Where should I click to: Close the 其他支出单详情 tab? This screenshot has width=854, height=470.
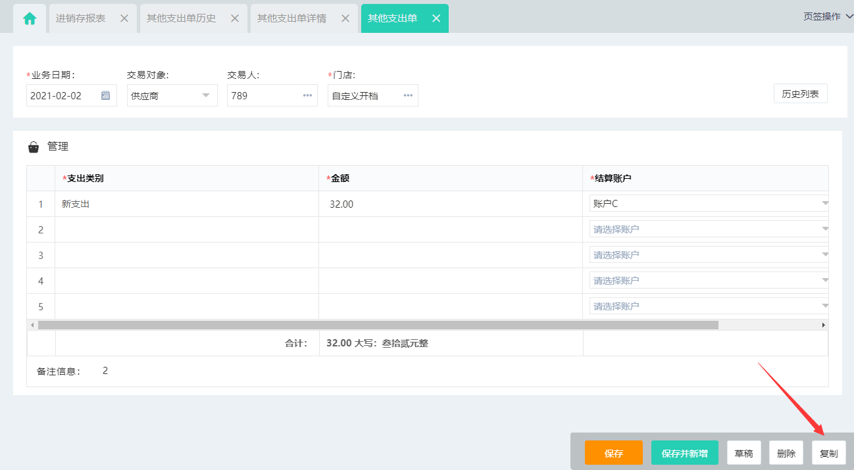(345, 18)
